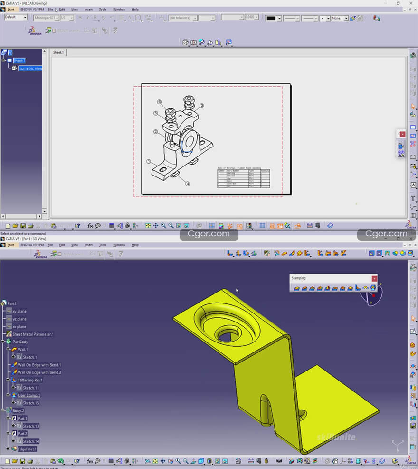Image resolution: width=418 pixels, height=469 pixels.
Task: Select Stiffening Rib.1 in specification tree
Action: click(30, 380)
